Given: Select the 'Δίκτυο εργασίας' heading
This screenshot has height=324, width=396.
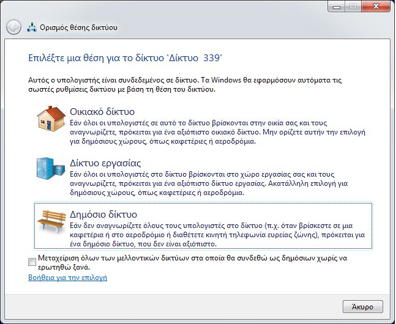Looking at the screenshot, I should [105, 163].
